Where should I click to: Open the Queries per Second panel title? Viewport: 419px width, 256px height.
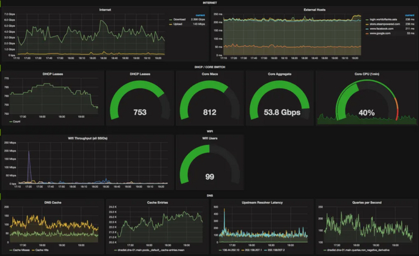click(x=366, y=203)
